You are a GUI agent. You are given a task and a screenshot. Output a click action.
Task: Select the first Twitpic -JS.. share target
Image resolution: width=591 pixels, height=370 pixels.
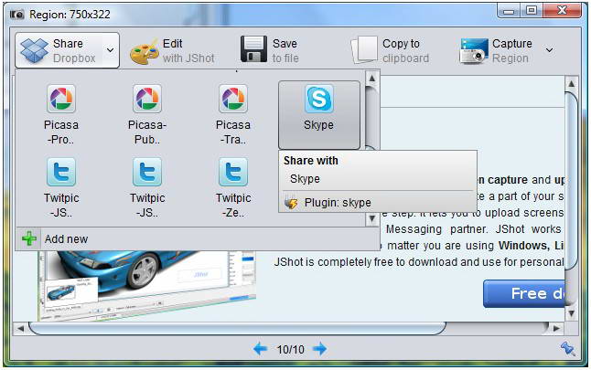point(61,187)
